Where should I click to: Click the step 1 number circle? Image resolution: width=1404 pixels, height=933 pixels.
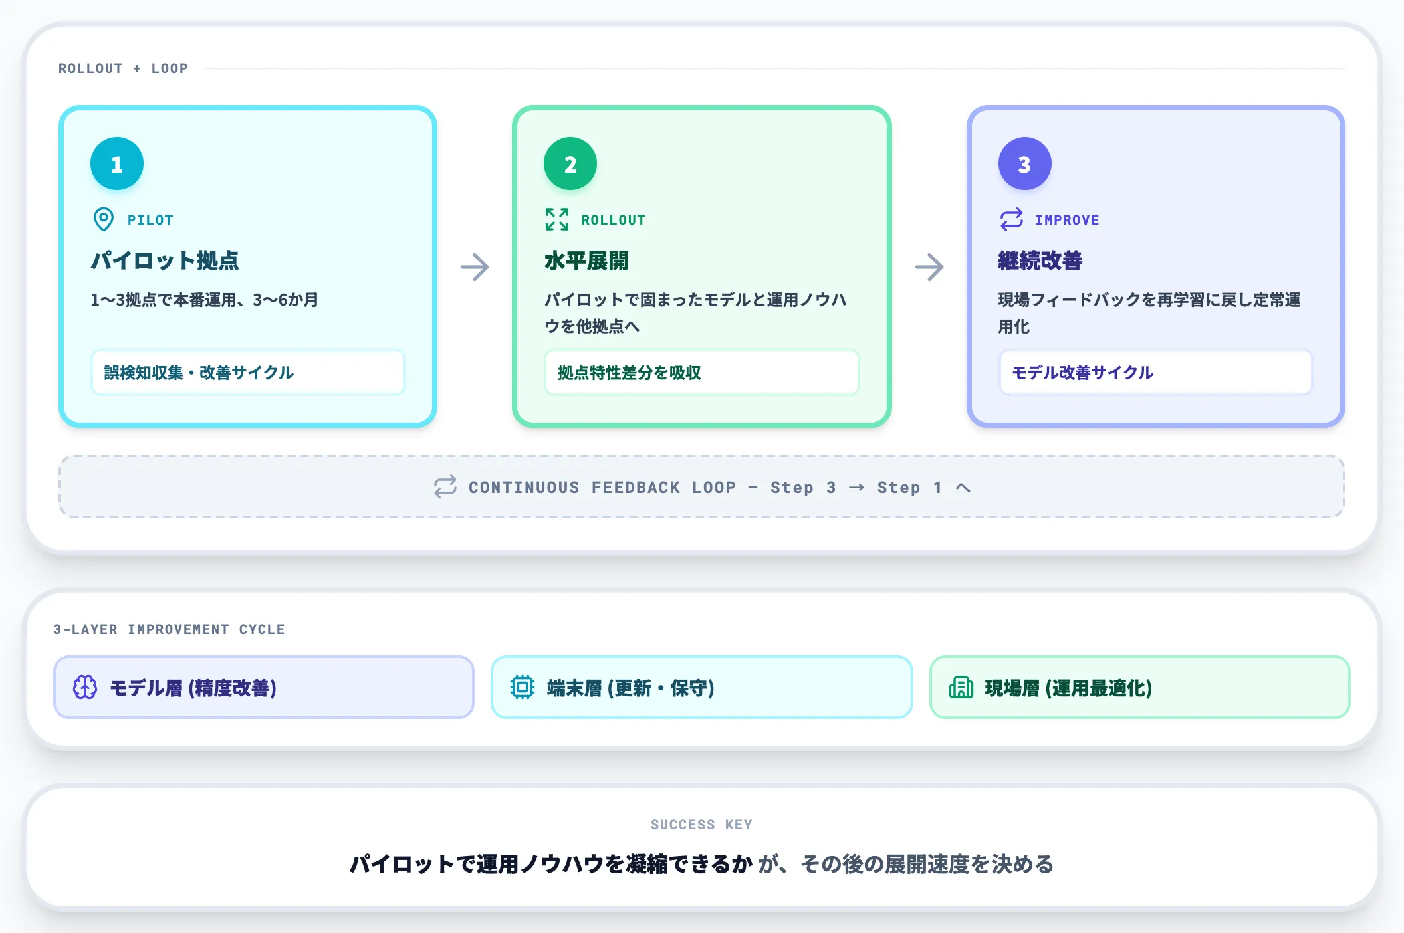pos(117,163)
